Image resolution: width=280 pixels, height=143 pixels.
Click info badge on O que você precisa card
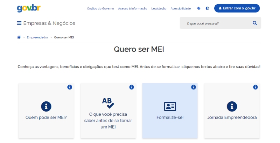pos(132,87)
